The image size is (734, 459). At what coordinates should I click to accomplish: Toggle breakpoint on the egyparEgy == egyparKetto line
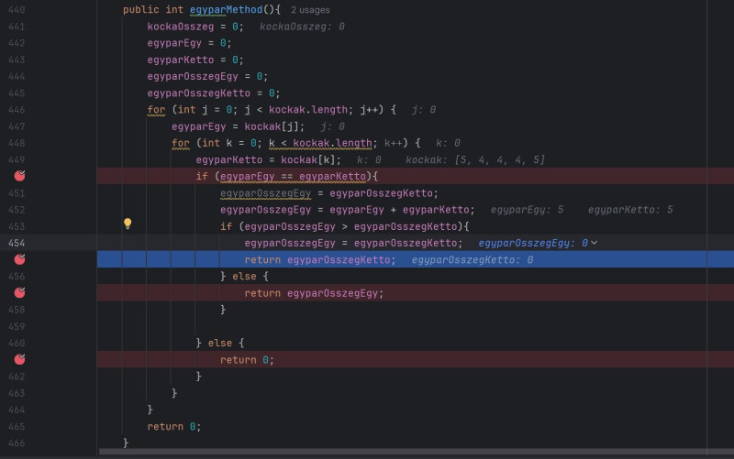coord(19,176)
